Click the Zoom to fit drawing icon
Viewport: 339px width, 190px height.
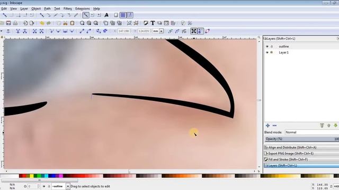coord(89,23)
